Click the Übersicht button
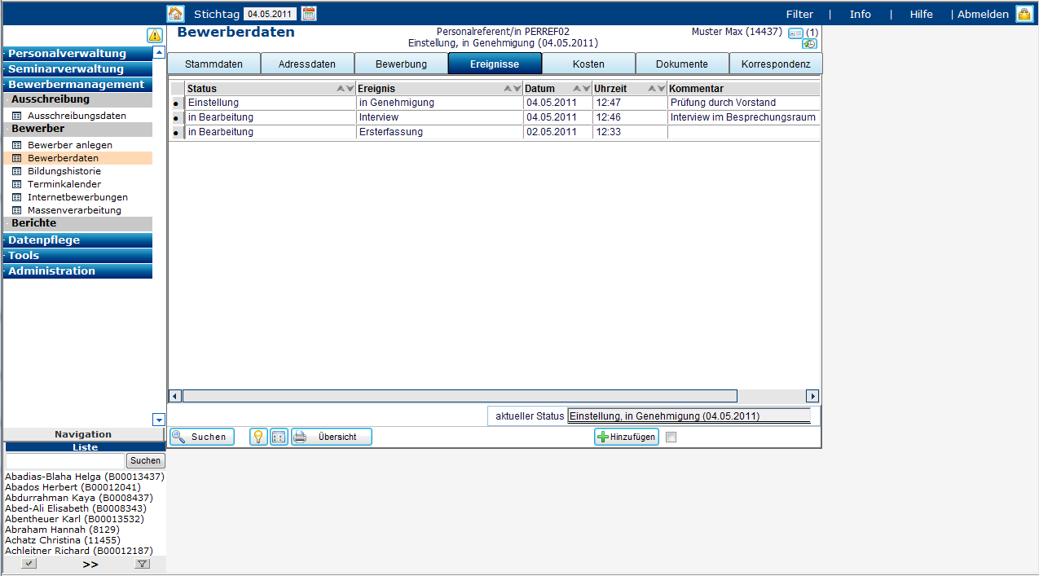The width and height of the screenshot is (1039, 576). [332, 437]
